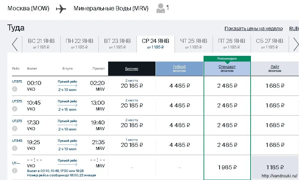Screen dimensions: 299x180
Task: Open info icon for flight UT543
Action: [15, 148]
